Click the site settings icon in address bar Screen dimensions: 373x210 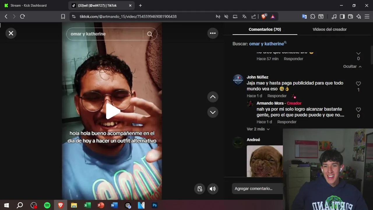pos(73,17)
